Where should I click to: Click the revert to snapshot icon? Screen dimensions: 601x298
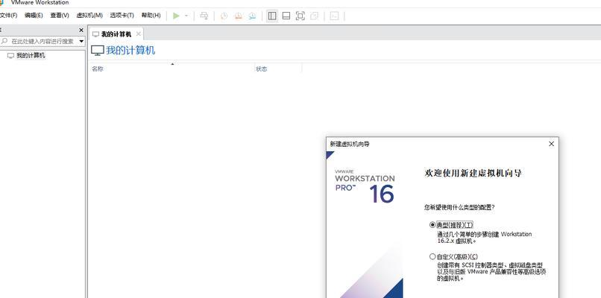(238, 16)
